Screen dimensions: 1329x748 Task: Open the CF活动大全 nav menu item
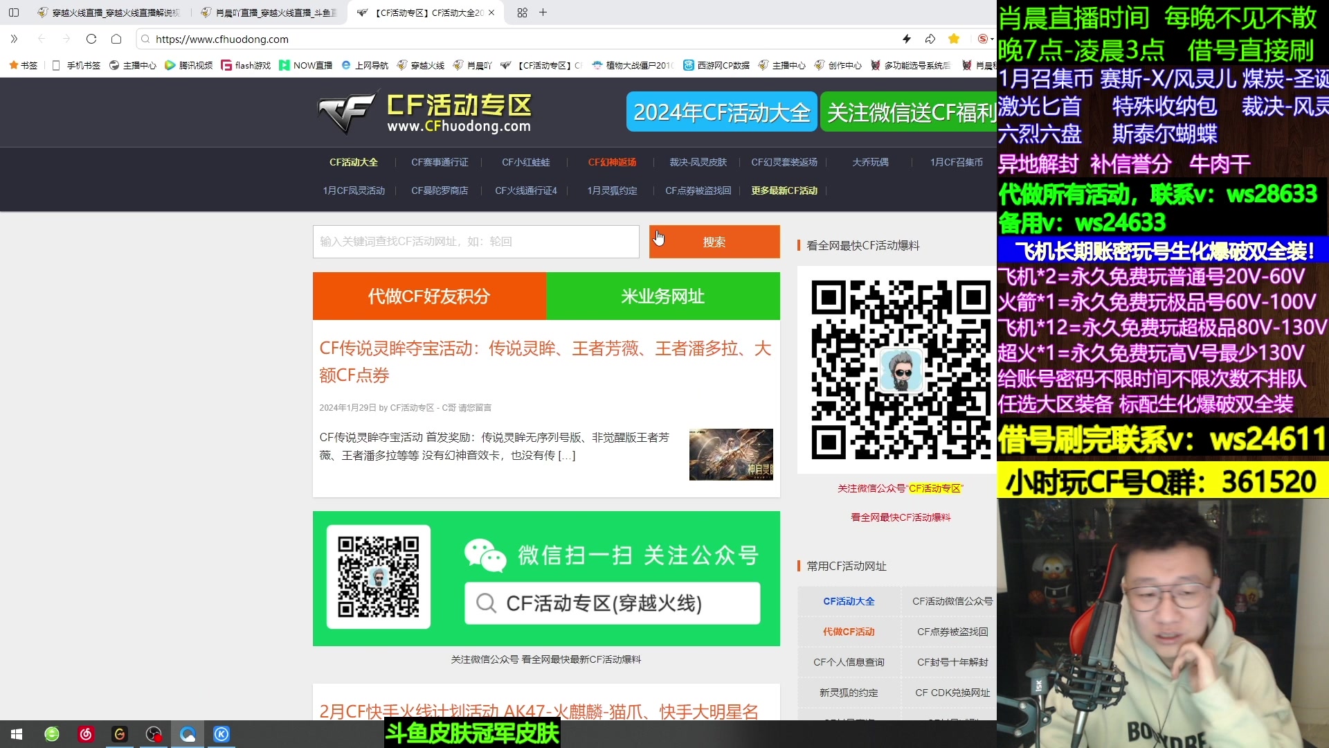(x=353, y=162)
